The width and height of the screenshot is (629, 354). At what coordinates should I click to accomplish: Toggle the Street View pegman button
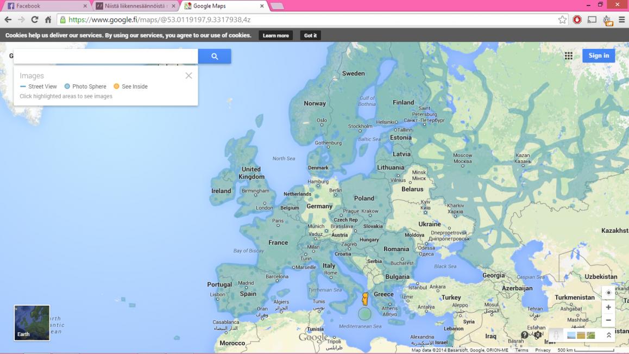click(x=556, y=335)
